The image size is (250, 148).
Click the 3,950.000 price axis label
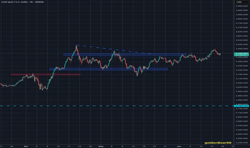(241, 6)
